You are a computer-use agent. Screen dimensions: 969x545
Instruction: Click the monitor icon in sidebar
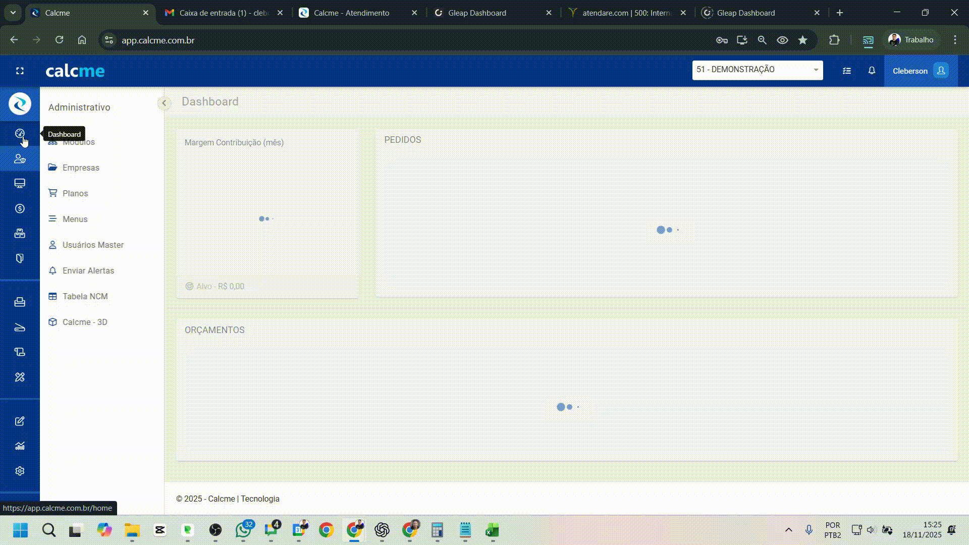pos(20,183)
